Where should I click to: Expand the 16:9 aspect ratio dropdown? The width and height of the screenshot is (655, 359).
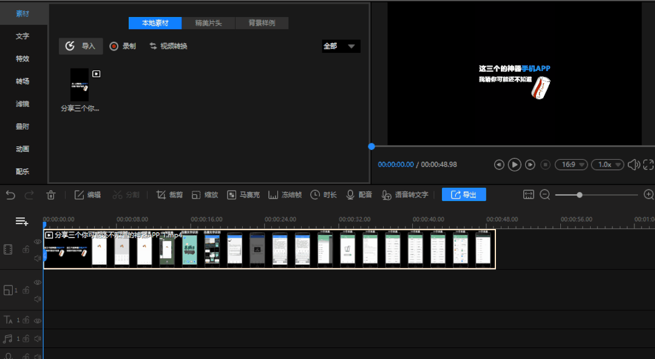(571, 165)
